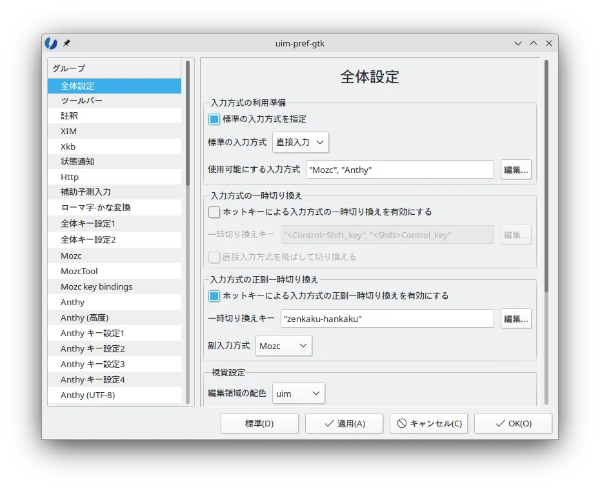The height and width of the screenshot is (489, 600).
Task: Select the Mozc group entry
Action: (114, 255)
